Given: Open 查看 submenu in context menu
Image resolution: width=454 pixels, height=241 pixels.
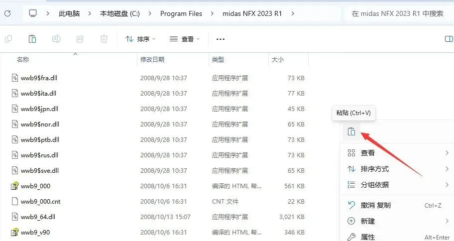Looking at the screenshot, I should 398,153.
